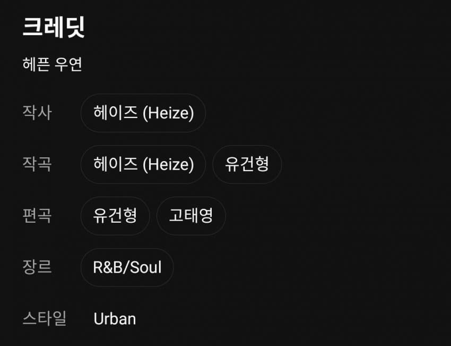This screenshot has height=346, width=451.
Task: Open arranger 고태영 chip
Action: pos(191,216)
